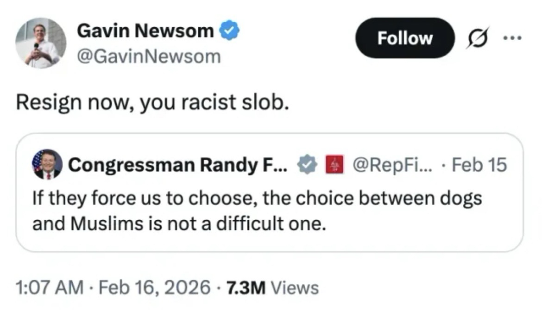The width and height of the screenshot is (542, 310).
Task: Open the 7.3M Views count
Action: coord(272,287)
